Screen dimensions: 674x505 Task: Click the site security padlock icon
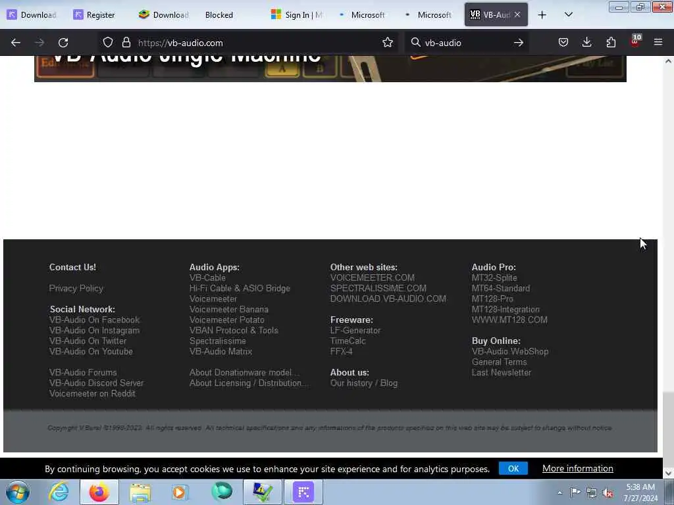click(126, 42)
